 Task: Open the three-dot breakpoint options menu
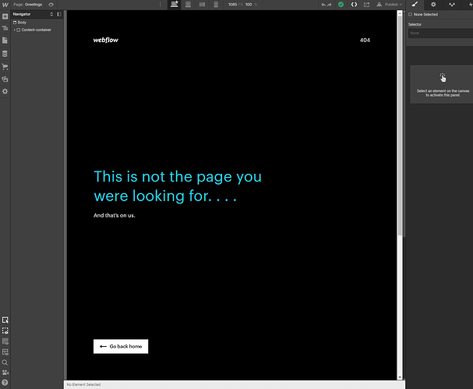(x=161, y=5)
